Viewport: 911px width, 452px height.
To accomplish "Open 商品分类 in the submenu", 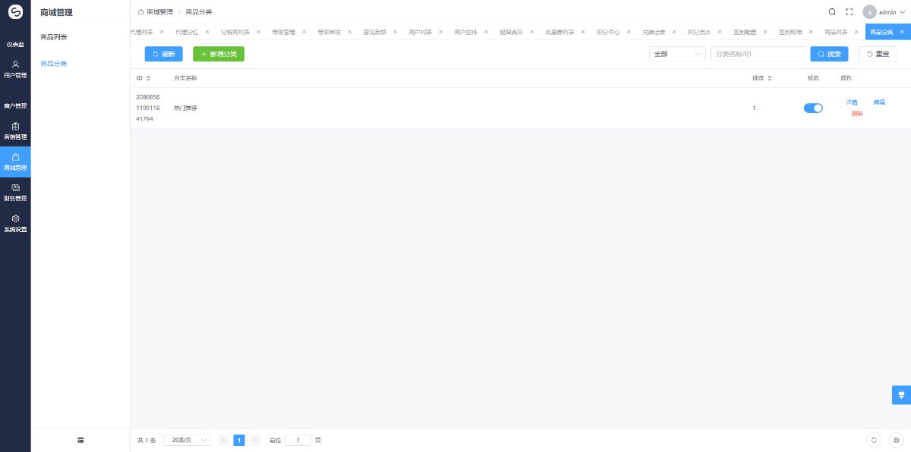I will pos(54,64).
